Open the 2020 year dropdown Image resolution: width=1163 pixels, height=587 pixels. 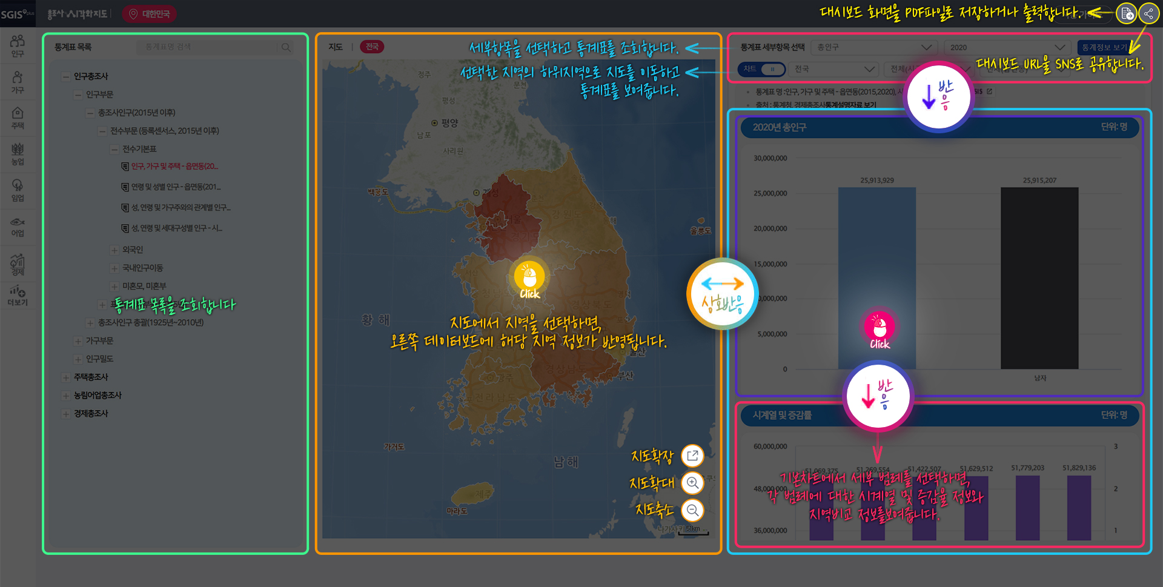point(1007,47)
